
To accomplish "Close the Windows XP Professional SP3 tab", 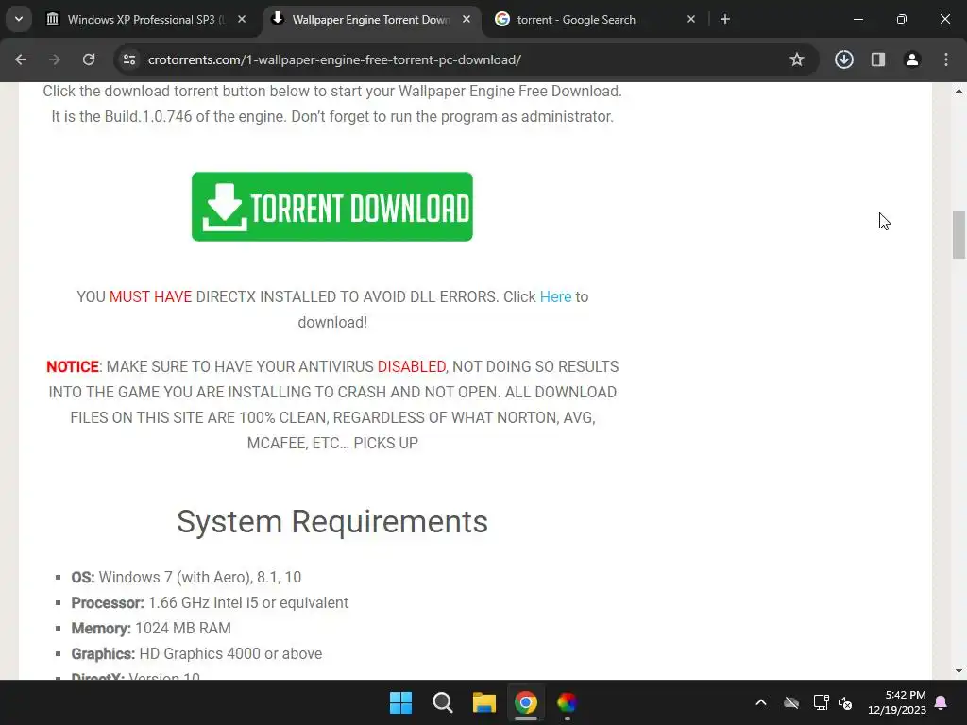I will click(x=242, y=20).
